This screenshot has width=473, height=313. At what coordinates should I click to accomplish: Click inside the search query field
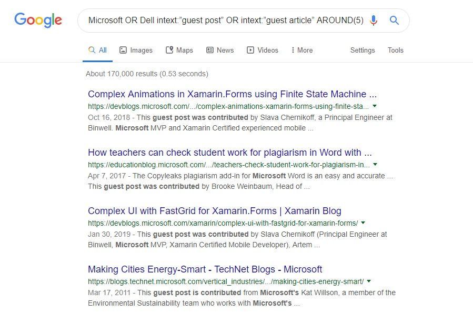coord(226,20)
